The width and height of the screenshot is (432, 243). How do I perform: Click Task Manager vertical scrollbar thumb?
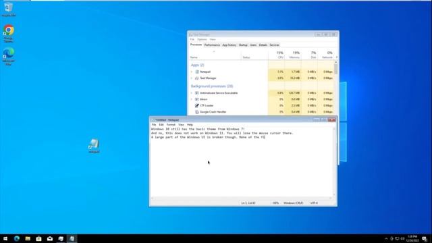click(336, 69)
